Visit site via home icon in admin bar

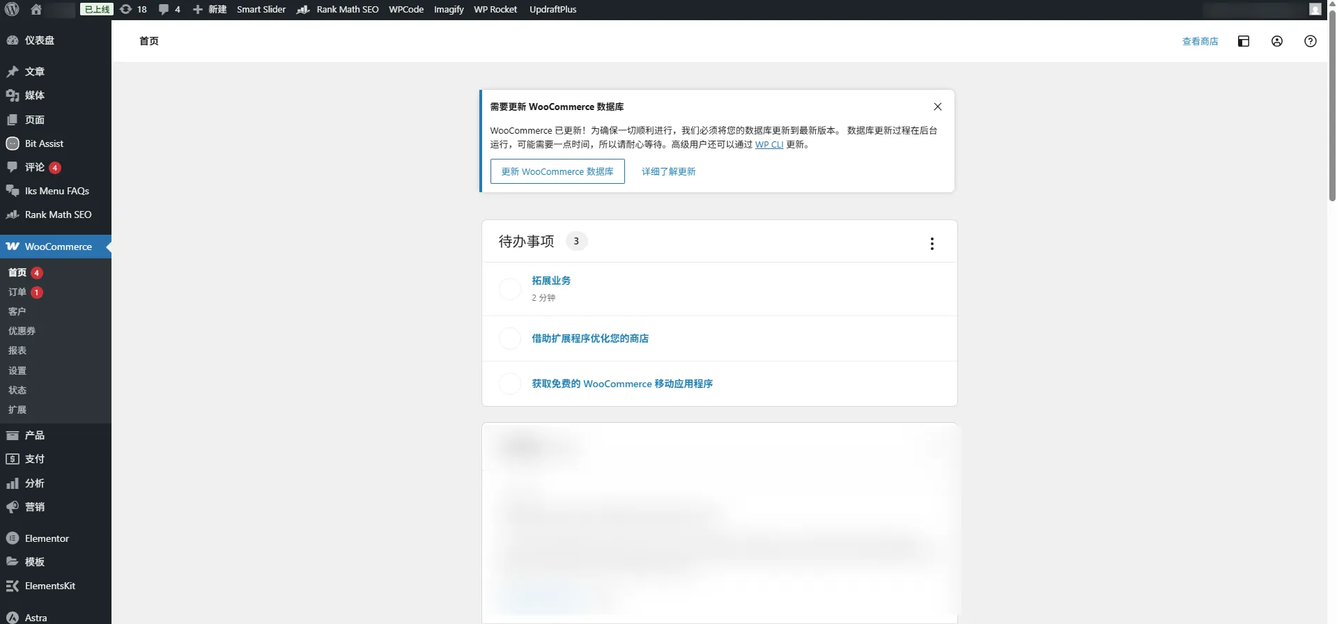coord(36,10)
